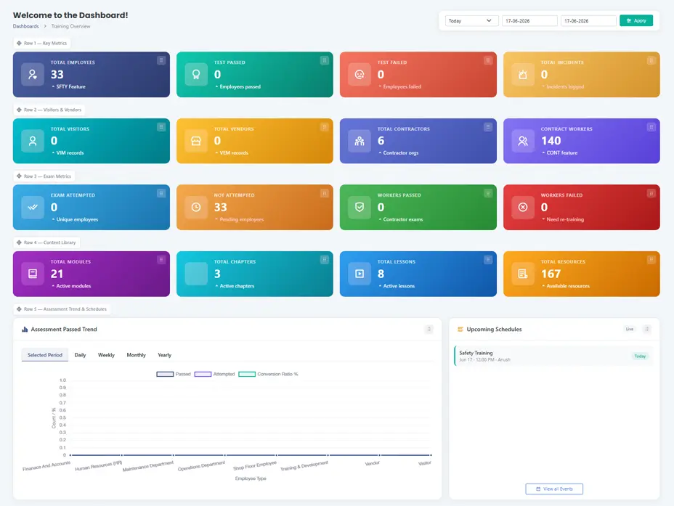Click the Training Overview breadcrumb text
The width and height of the screenshot is (674, 506).
coord(71,27)
